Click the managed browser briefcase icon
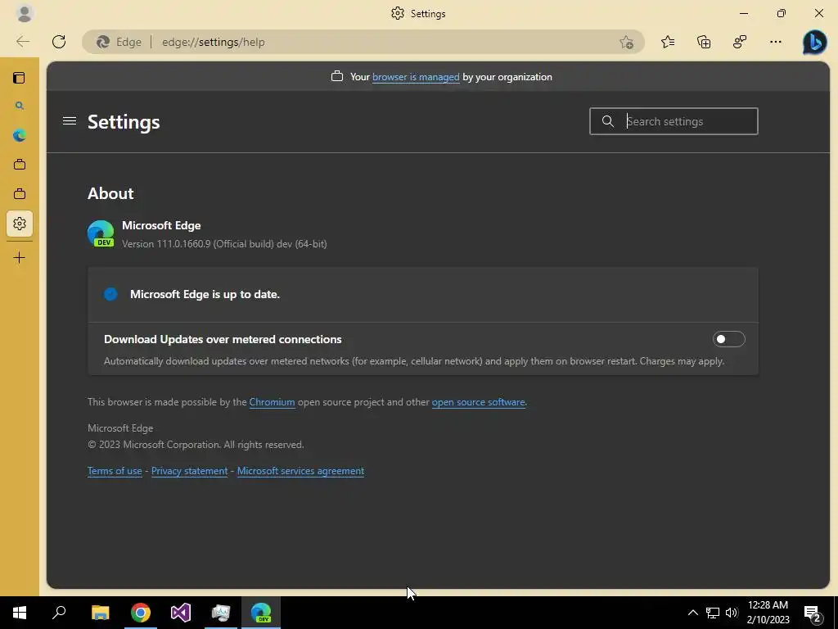 click(336, 76)
